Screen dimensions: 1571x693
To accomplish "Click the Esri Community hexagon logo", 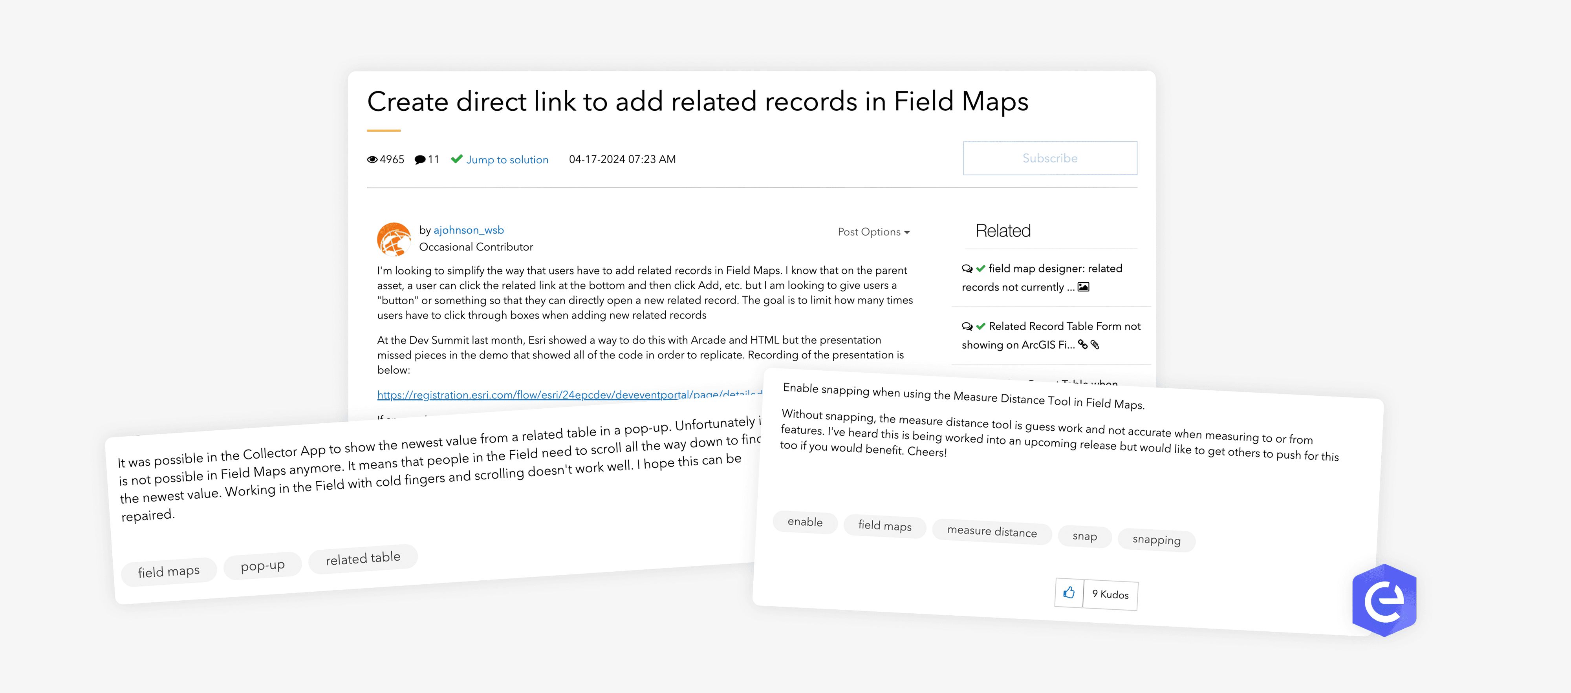I will 1384,600.
